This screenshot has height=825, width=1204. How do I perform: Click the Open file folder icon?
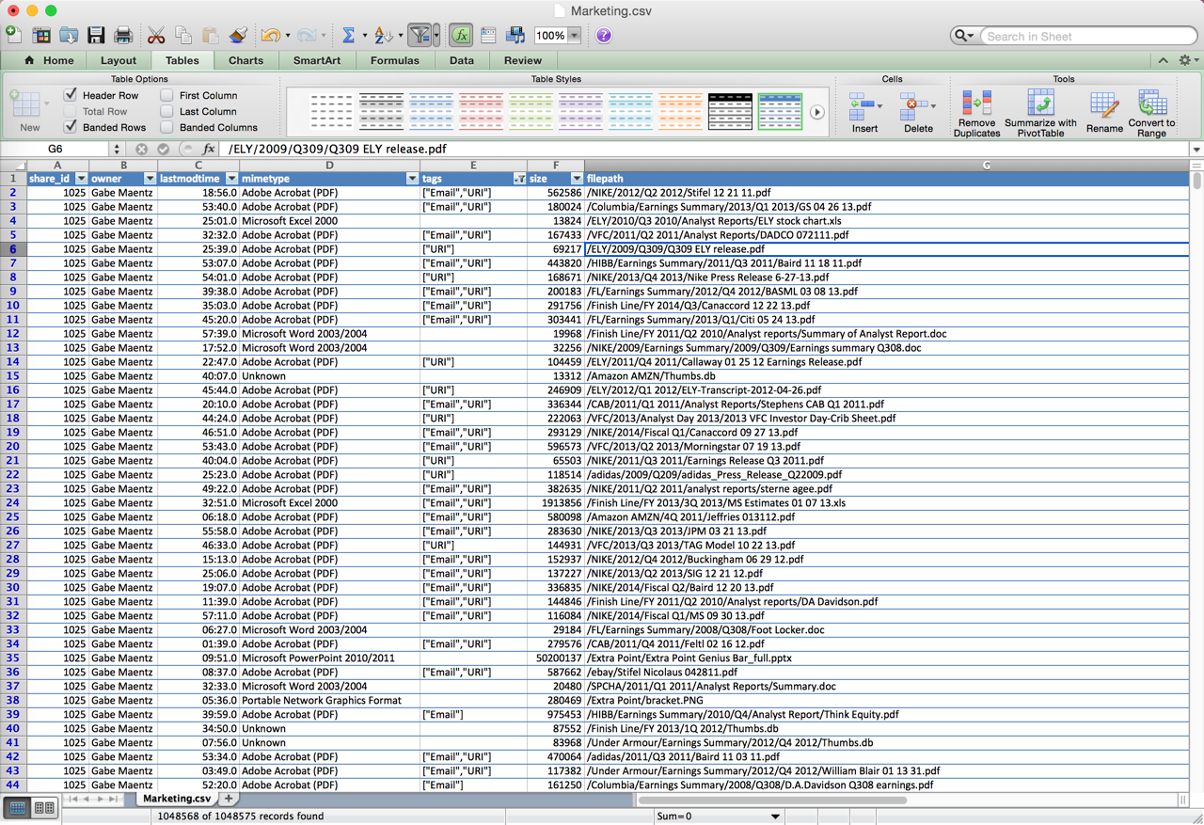click(69, 35)
